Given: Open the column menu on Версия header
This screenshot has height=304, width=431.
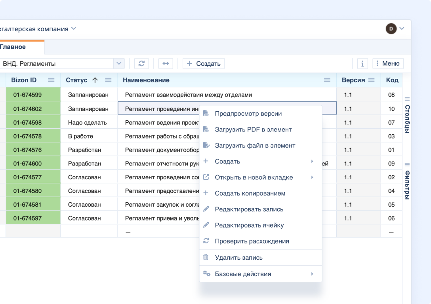Looking at the screenshot, I should pos(372,80).
